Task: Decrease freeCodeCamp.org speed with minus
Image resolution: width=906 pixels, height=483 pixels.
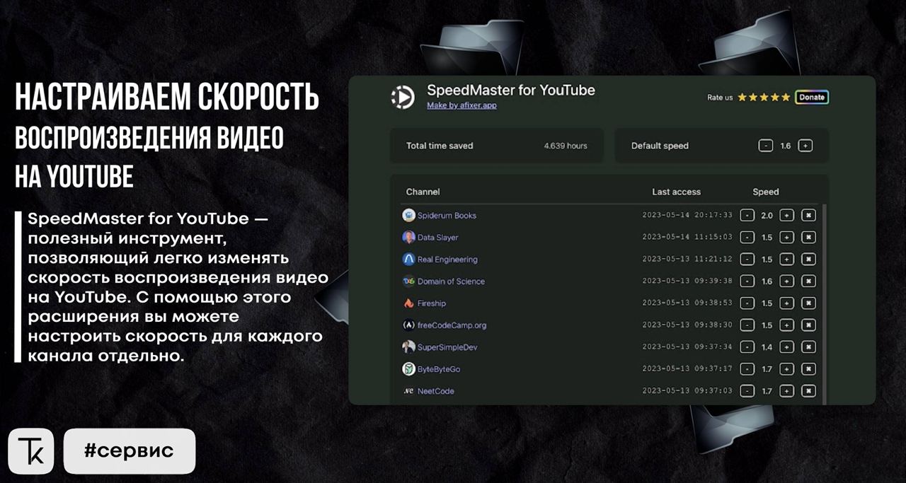Action: coord(747,325)
